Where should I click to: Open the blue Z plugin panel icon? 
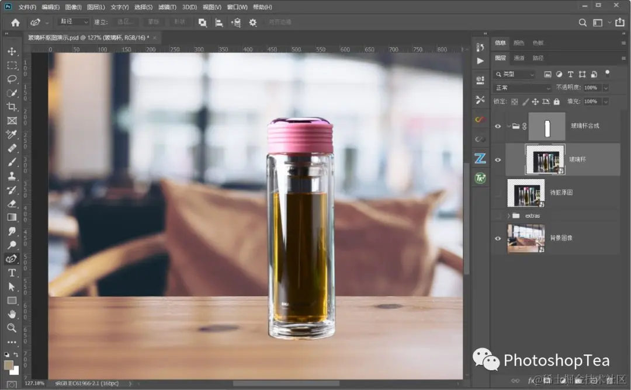(x=480, y=158)
